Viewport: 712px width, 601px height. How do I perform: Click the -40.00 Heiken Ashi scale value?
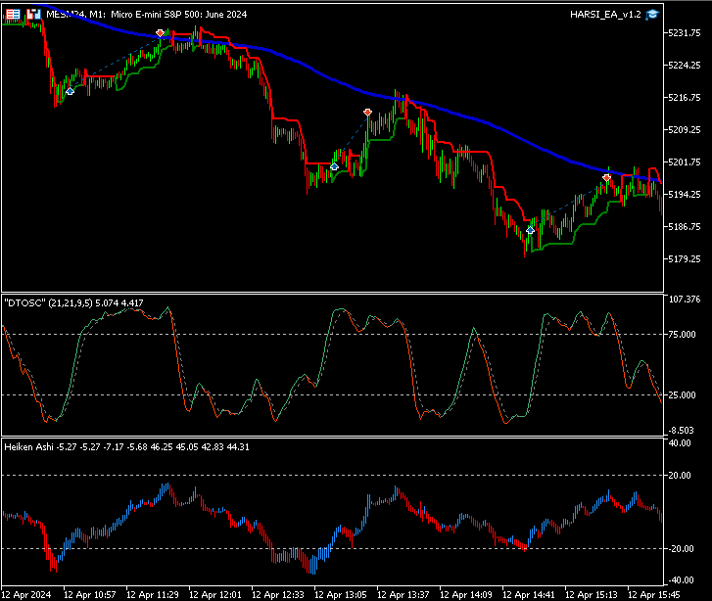pos(680,580)
